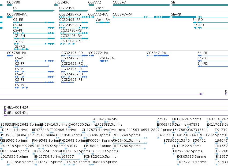Open the RH05401.5prime EST label
Image resolution: width=228 pixels, height=166 pixels.
pyautogui.click(x=127, y=141)
